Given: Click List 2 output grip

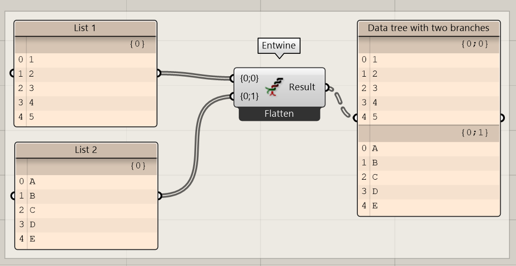Looking at the screenshot, I should pyautogui.click(x=159, y=196).
